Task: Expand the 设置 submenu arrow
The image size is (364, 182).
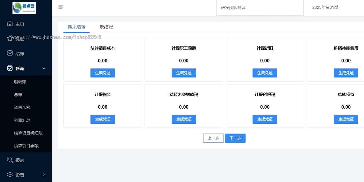Action: (44, 175)
